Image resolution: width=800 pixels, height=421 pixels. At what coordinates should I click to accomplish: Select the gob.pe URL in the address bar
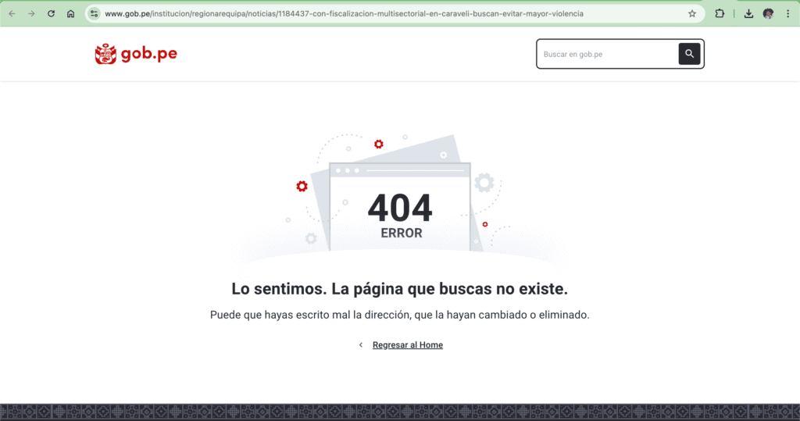click(344, 13)
